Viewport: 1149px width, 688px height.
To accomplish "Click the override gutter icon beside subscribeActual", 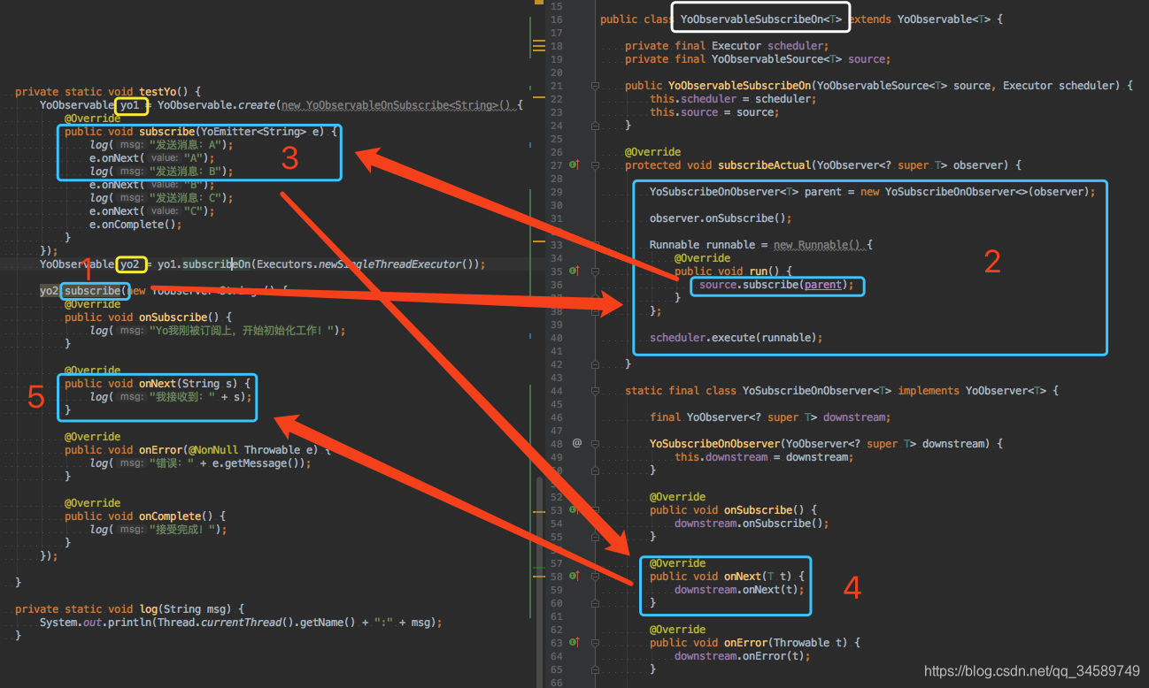I will coord(574,164).
